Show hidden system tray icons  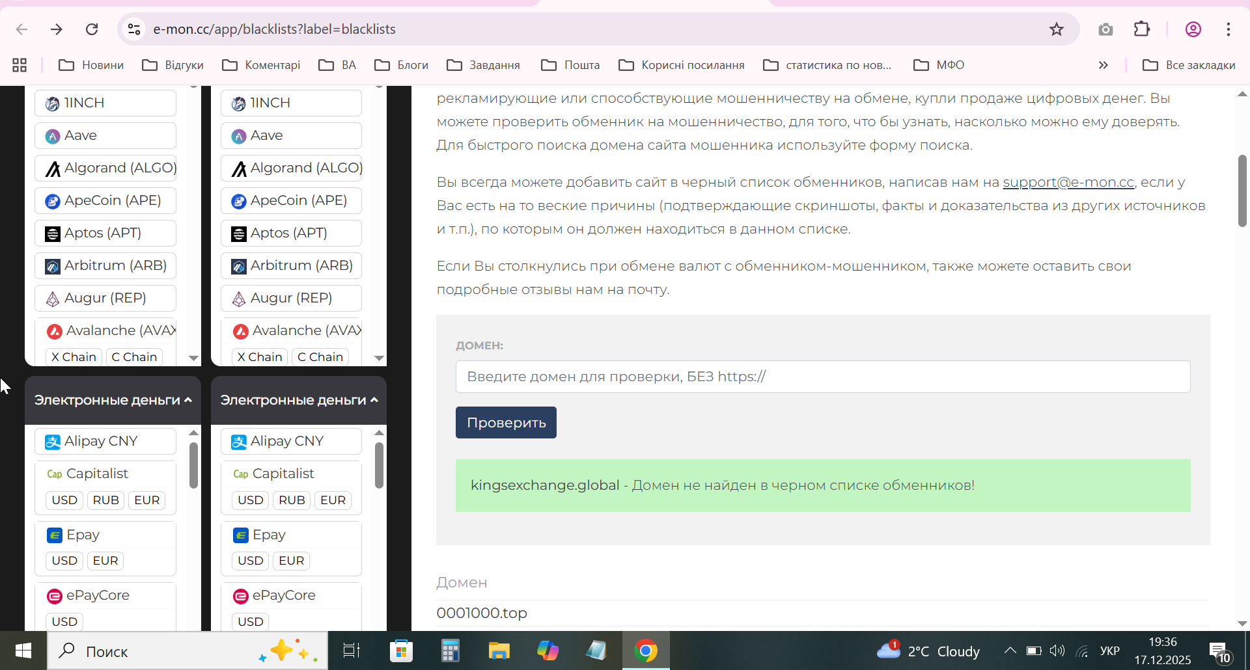pos(1010,651)
